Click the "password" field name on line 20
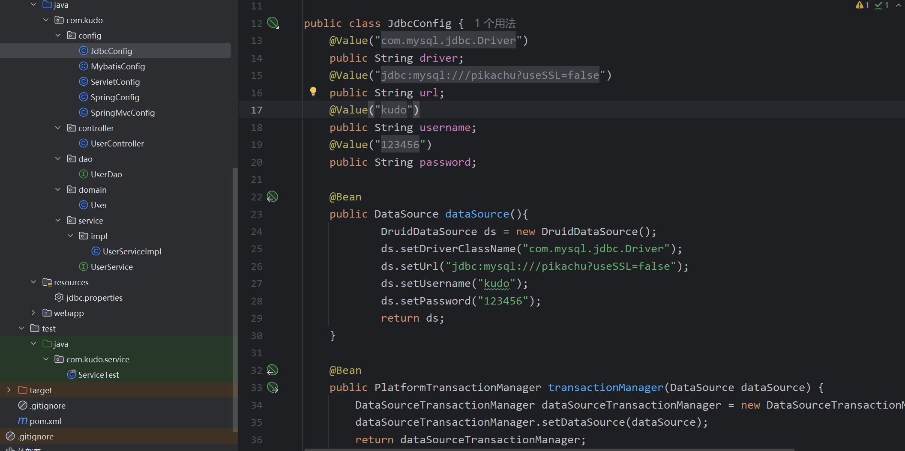This screenshot has height=451, width=905. (445, 162)
